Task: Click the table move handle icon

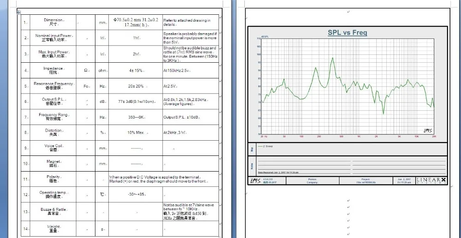Action: click(18, 12)
